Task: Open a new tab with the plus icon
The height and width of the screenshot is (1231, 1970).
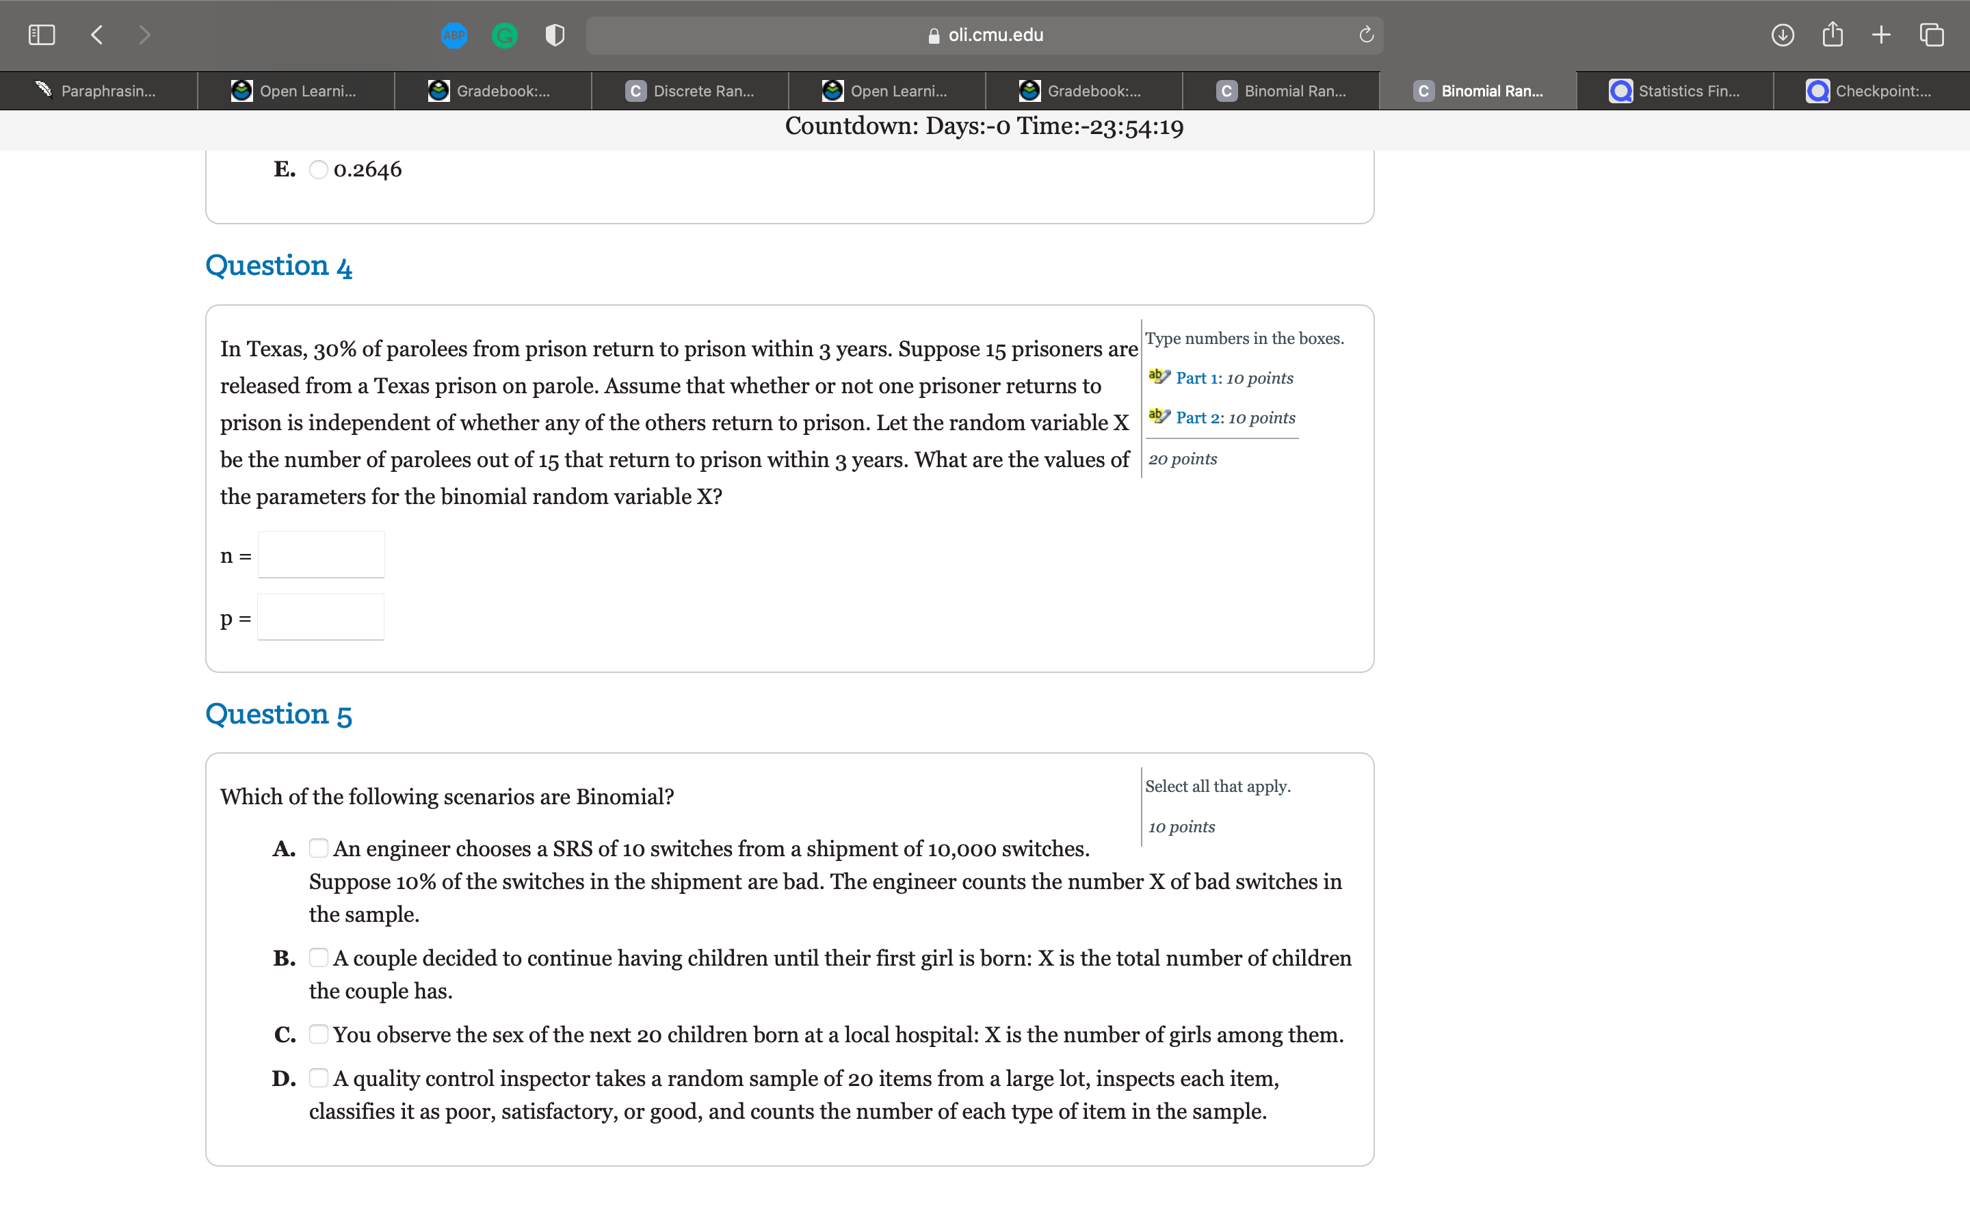Action: pyautogui.click(x=1882, y=34)
